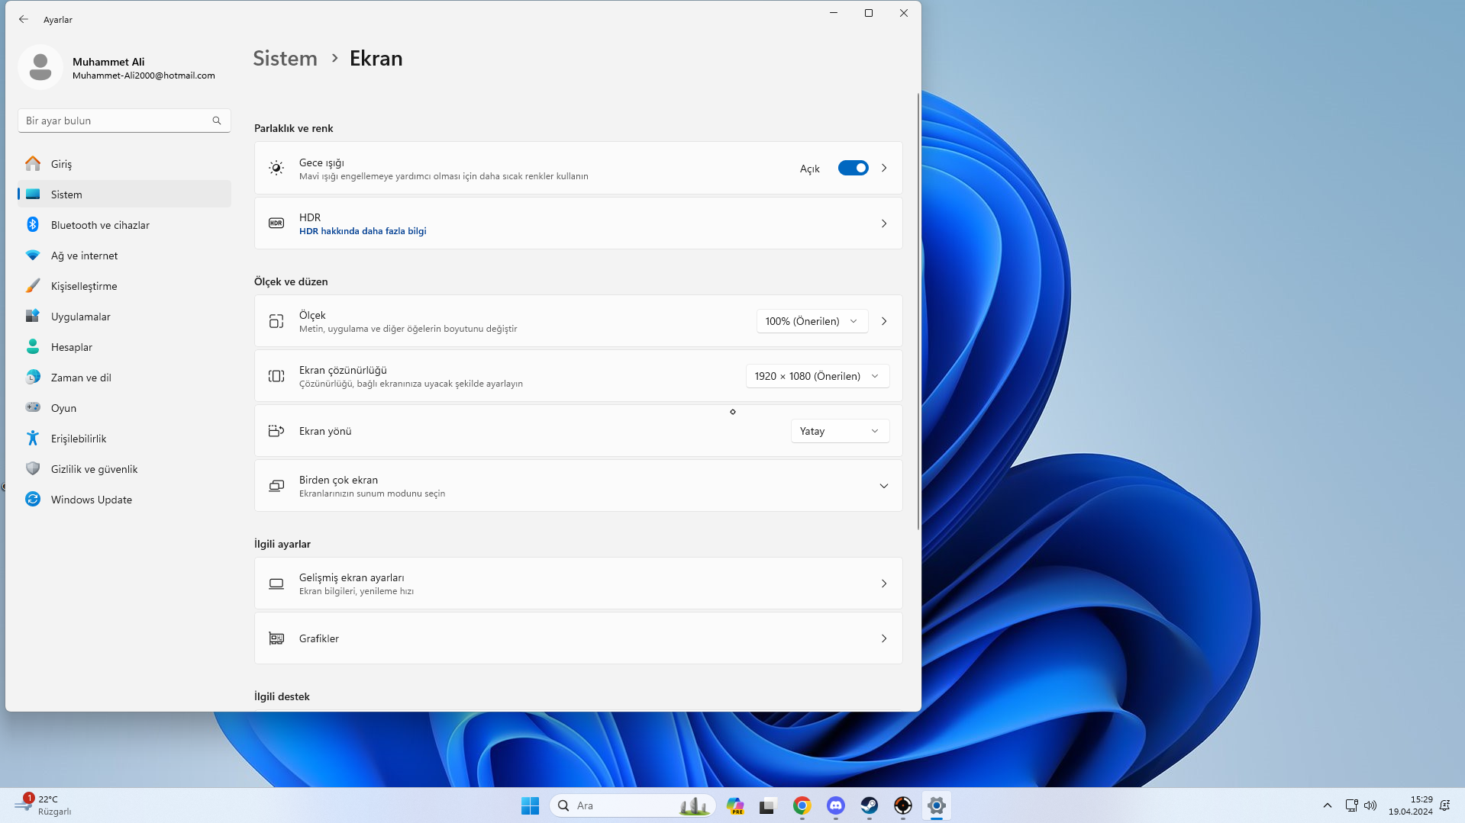Go to Windows Update page

pos(124,499)
